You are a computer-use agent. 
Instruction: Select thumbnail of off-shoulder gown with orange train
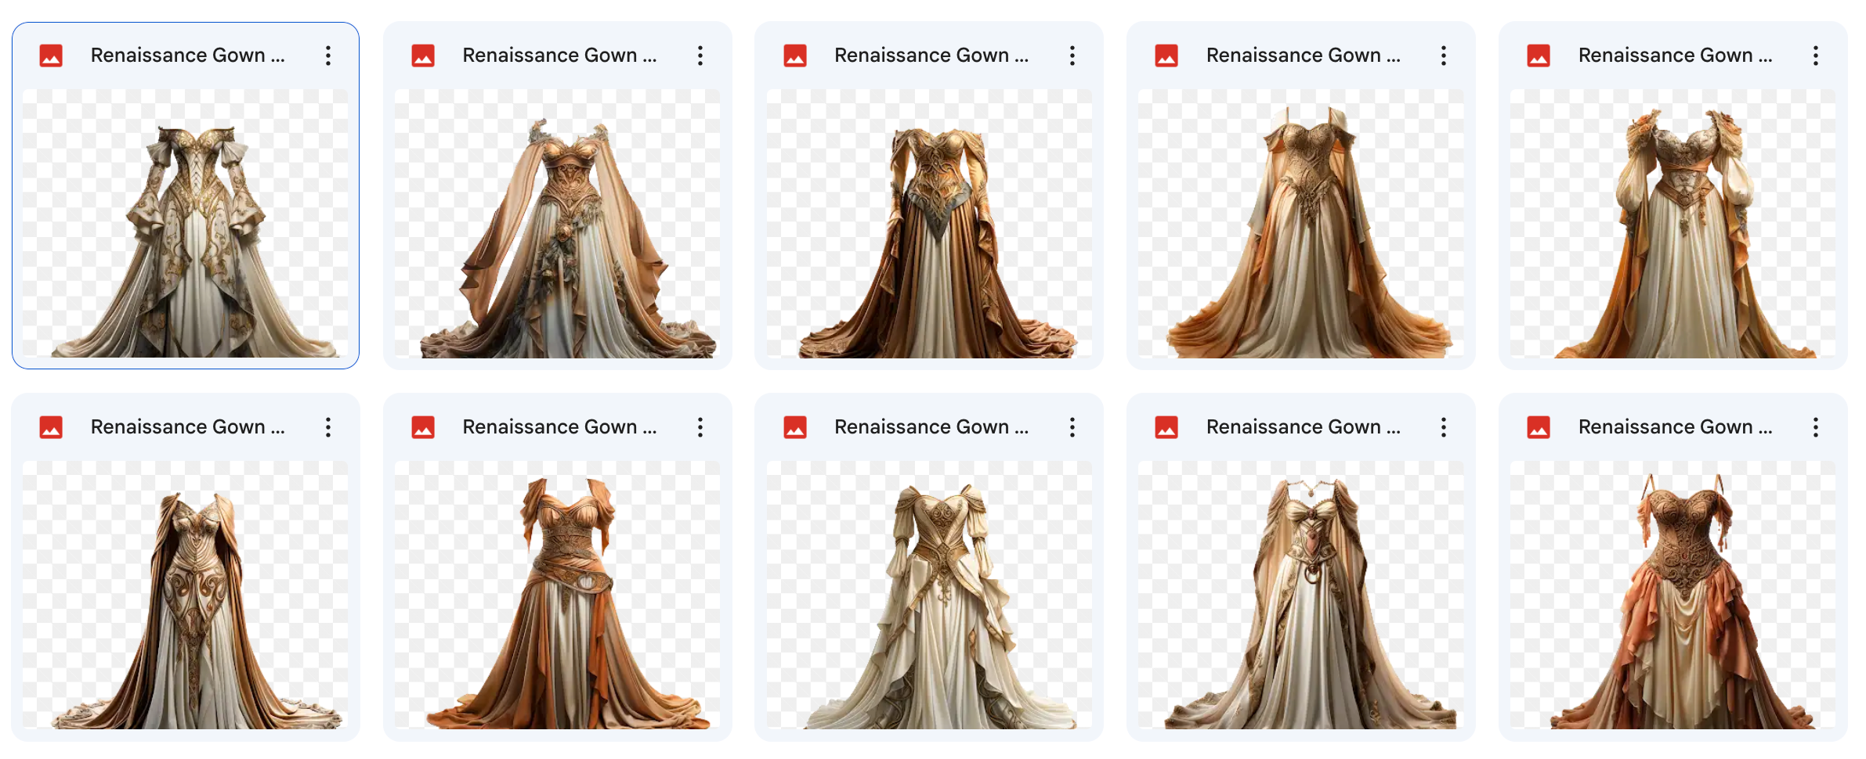pyautogui.click(x=1301, y=223)
